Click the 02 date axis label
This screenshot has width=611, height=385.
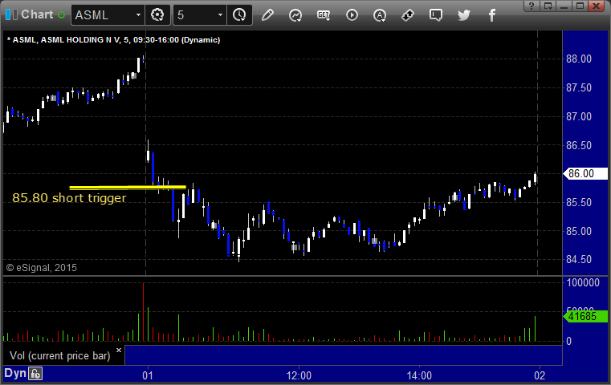(540, 375)
